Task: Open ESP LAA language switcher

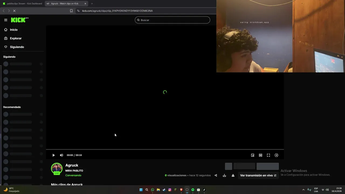Action: [316, 190]
